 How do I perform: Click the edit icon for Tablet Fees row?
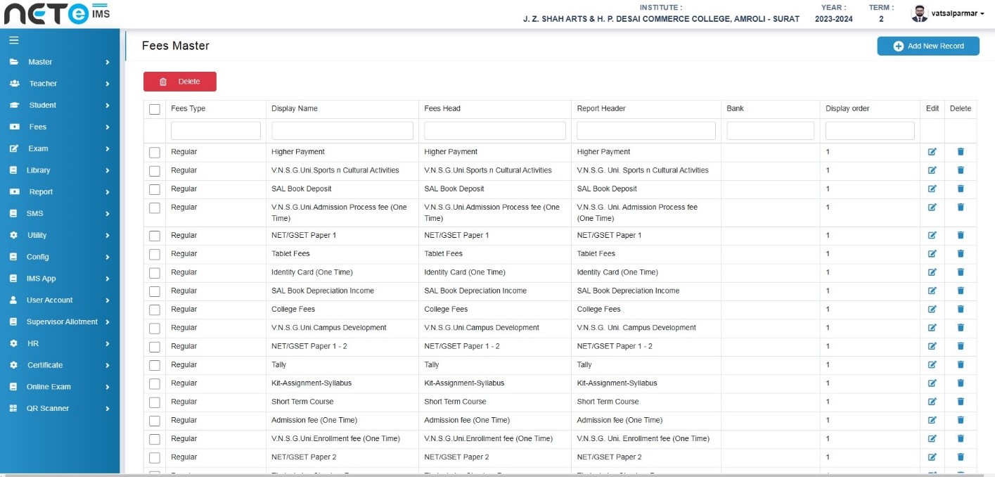pos(932,254)
